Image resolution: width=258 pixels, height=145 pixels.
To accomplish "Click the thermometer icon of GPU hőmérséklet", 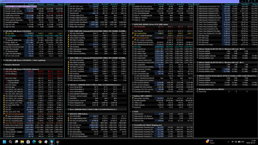I will [133, 27].
